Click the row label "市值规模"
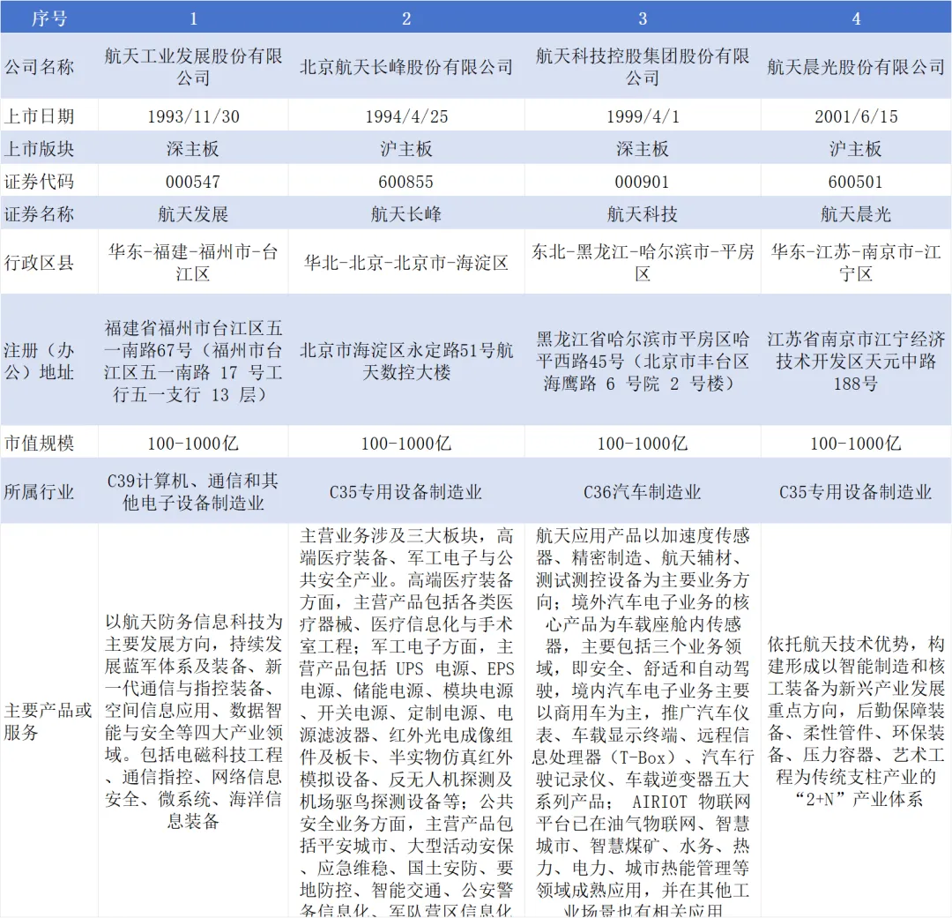This screenshot has height=918, width=952. 39,443
